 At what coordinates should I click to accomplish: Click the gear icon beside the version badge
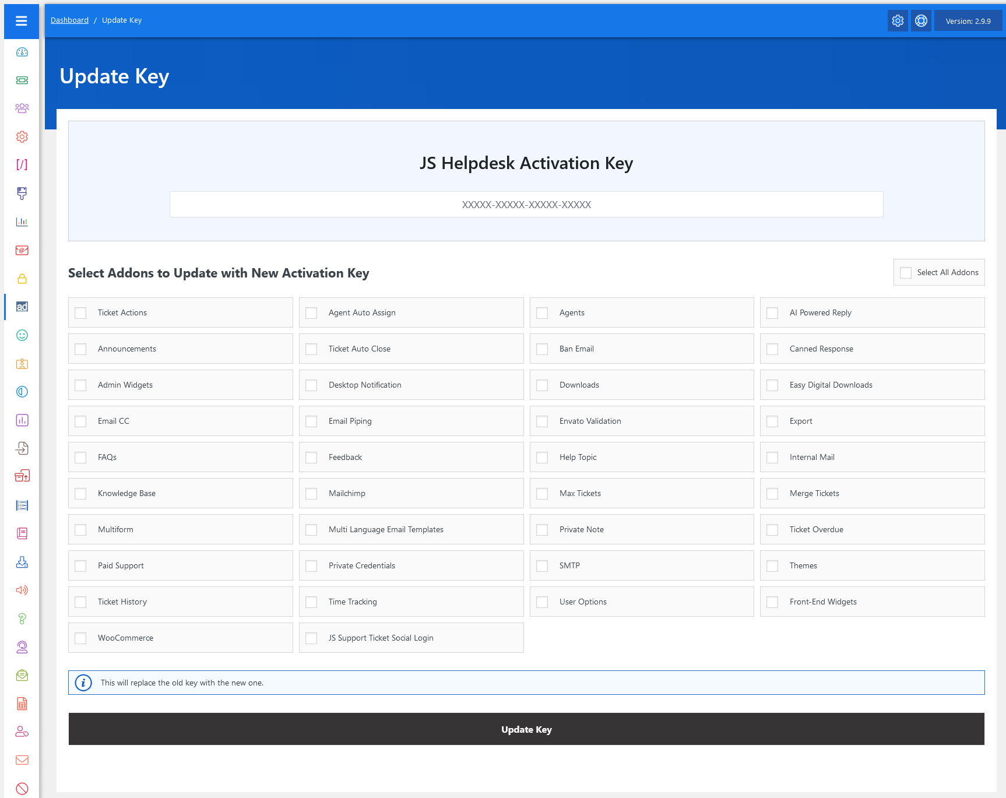(898, 21)
